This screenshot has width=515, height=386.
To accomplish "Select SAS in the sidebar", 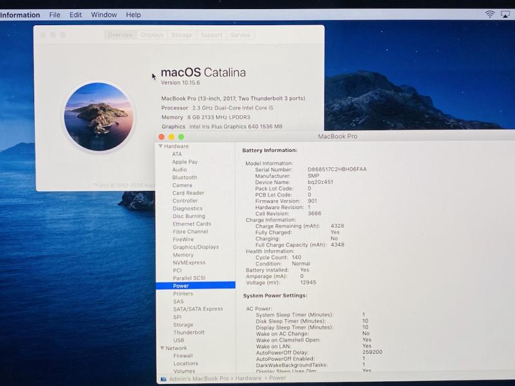I will point(178,301).
